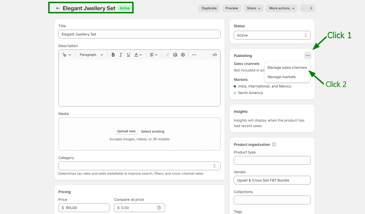The image size is (365, 214).
Task: Click the Select existing media link
Action: pyautogui.click(x=153, y=131)
